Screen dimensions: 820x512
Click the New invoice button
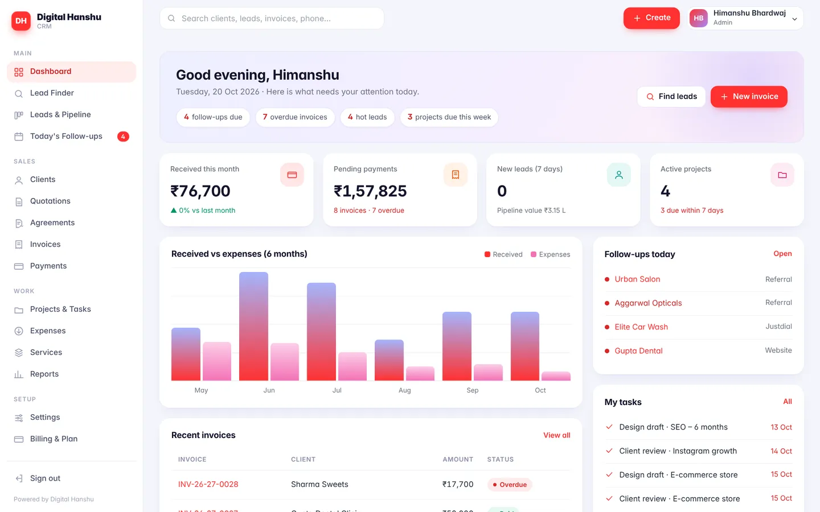[749, 97]
